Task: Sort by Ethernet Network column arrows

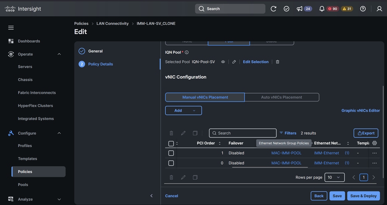Action: [348, 143]
